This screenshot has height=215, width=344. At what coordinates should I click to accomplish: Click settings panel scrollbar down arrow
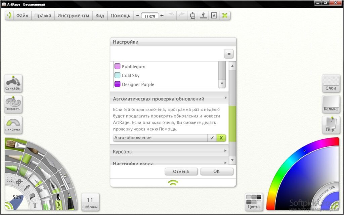[232, 160]
